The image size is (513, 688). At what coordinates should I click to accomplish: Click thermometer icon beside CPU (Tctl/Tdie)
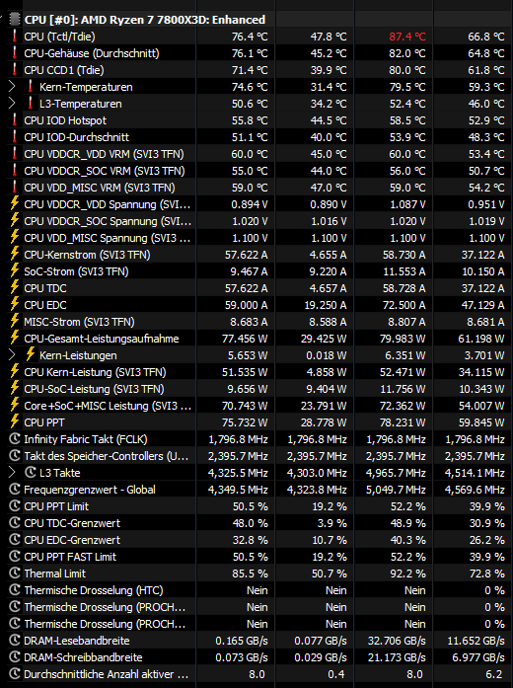pos(15,36)
